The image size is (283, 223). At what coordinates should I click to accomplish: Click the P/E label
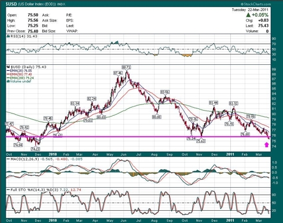pyautogui.click(x=69, y=15)
